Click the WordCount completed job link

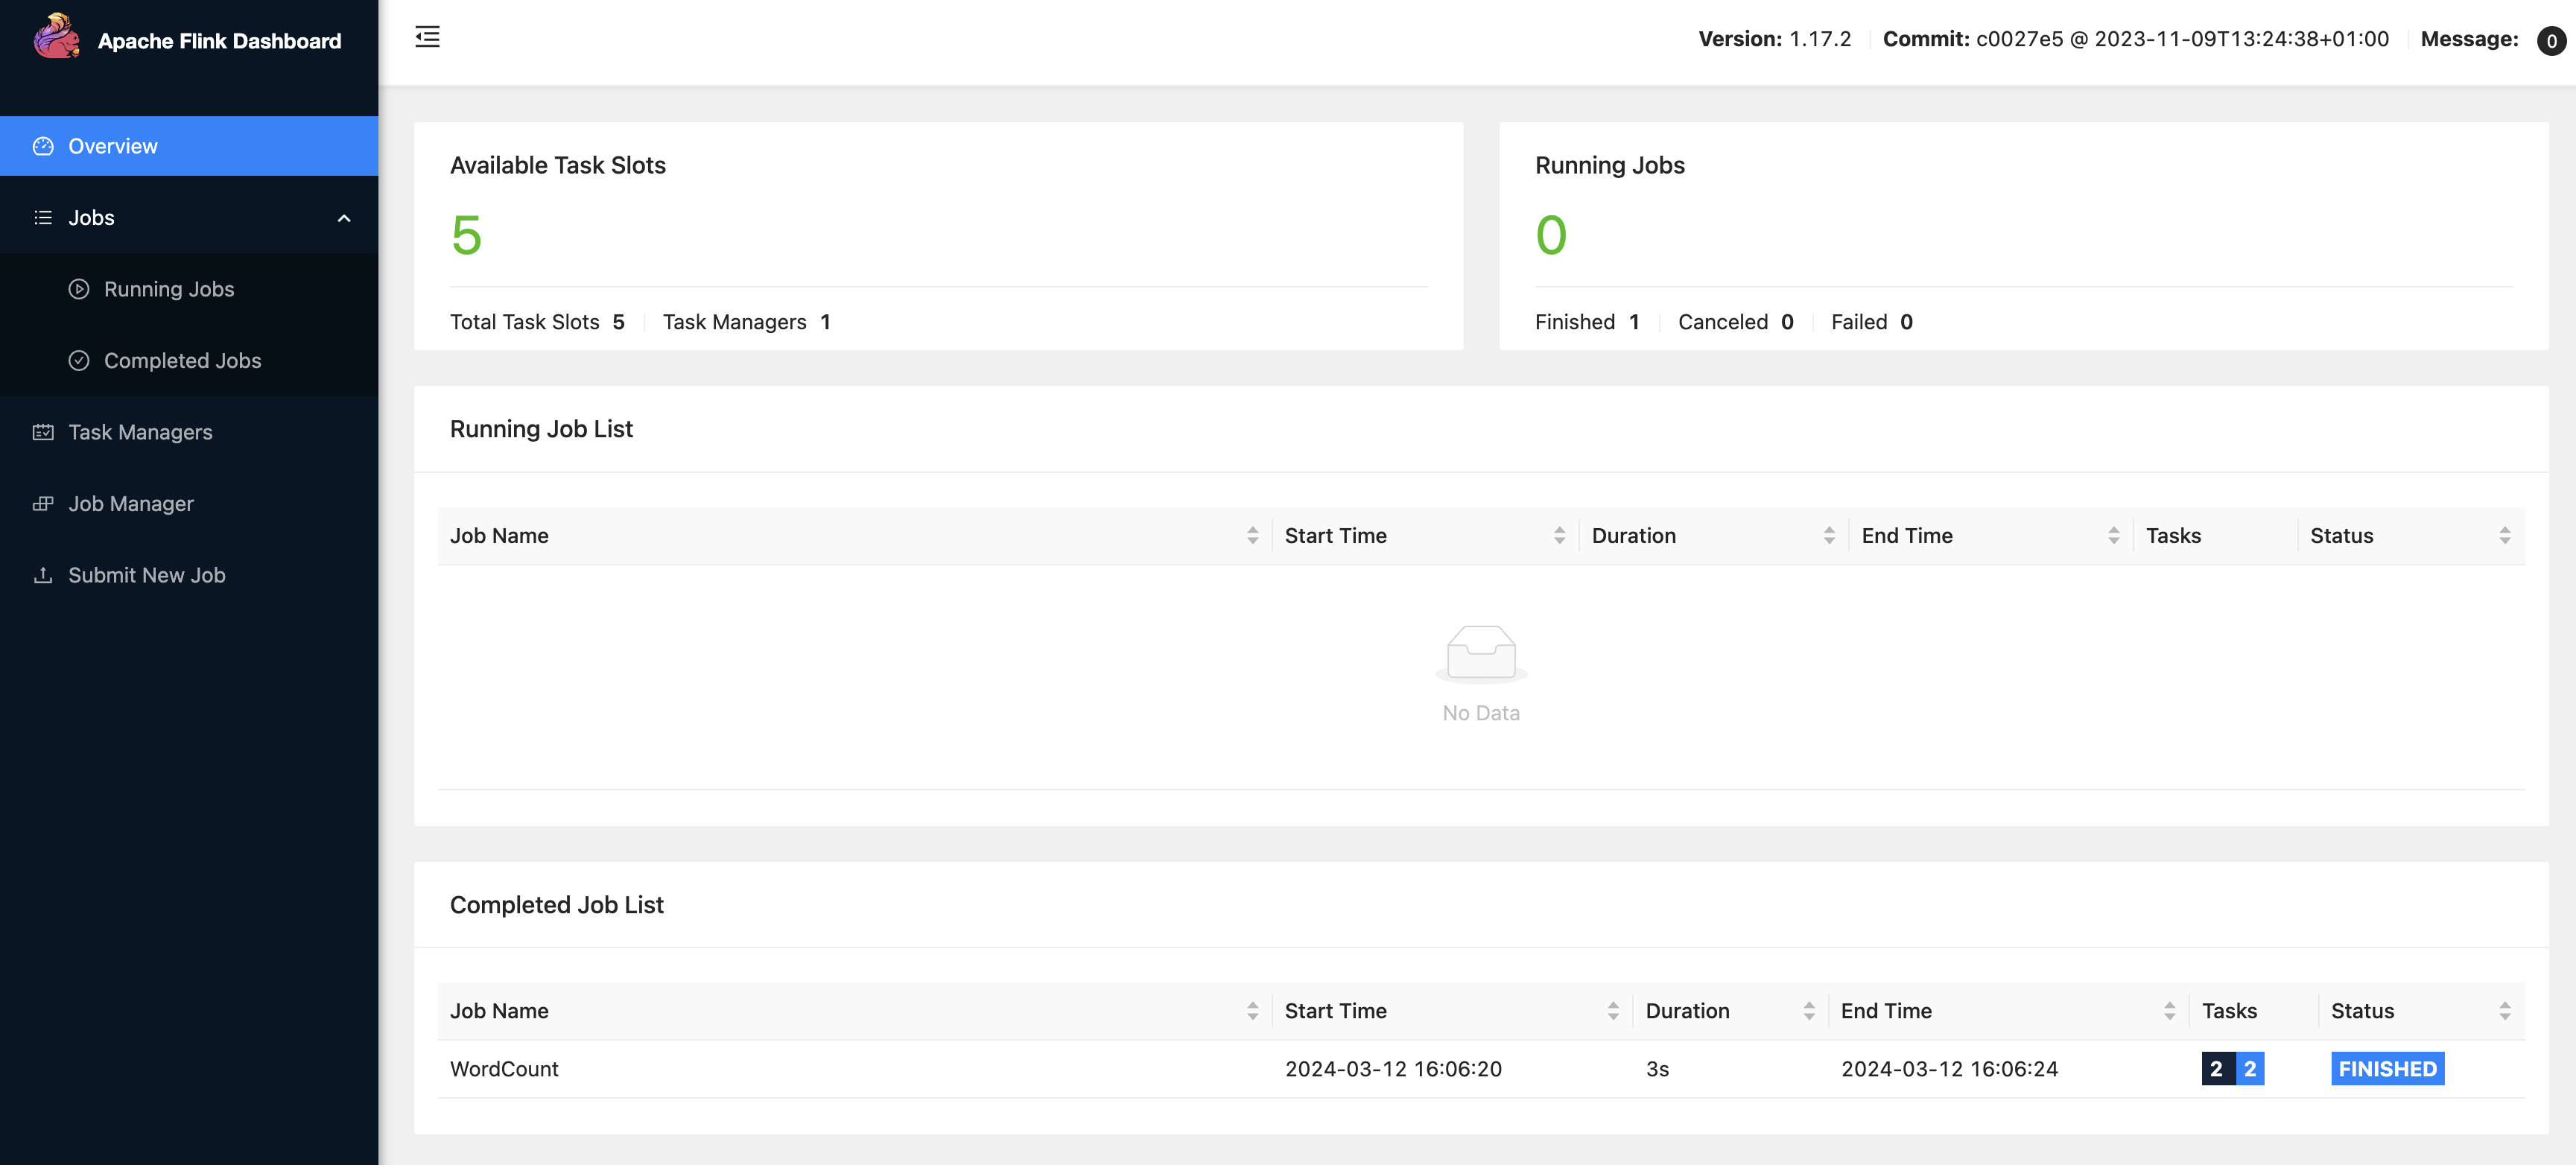[503, 1068]
